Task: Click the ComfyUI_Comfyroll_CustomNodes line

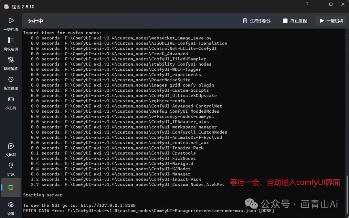Action: 129,132
